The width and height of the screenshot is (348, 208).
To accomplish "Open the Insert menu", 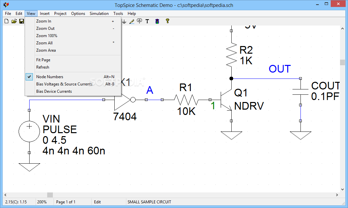I will point(45,14).
